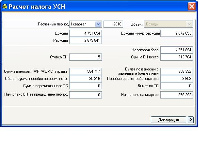
Task: Click the Налоговая база field
Action: [x=177, y=50]
